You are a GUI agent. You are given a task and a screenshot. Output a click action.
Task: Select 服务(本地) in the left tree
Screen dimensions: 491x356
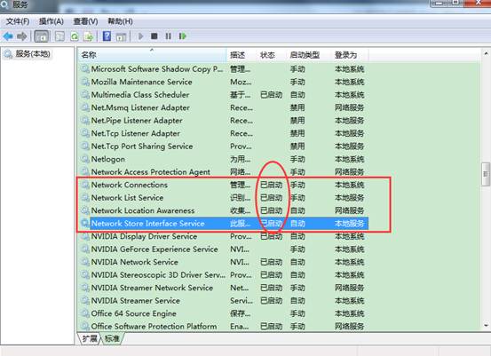[x=28, y=54]
